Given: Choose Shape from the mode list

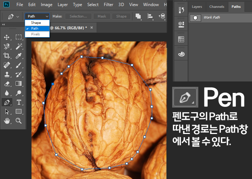Looking at the screenshot, I should (37, 23).
